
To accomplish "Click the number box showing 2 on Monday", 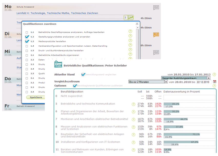I will [x=126, y=17].
